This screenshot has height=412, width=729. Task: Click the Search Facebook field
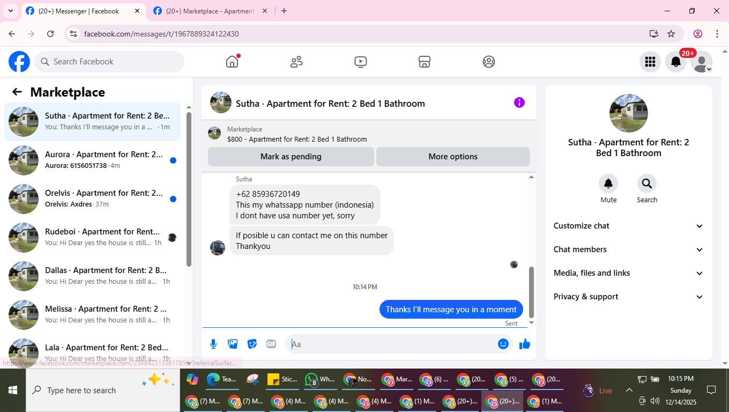(x=109, y=62)
